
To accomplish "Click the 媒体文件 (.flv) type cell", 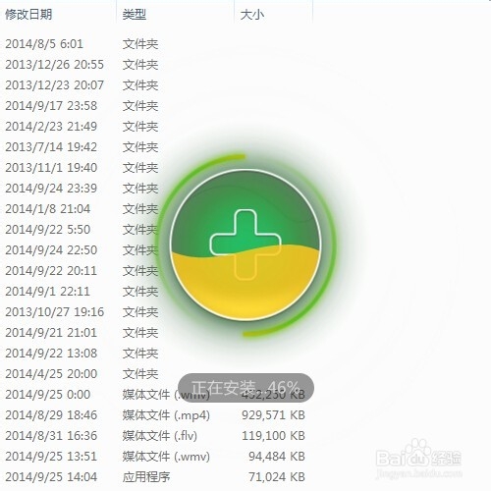I will pyautogui.click(x=160, y=436).
